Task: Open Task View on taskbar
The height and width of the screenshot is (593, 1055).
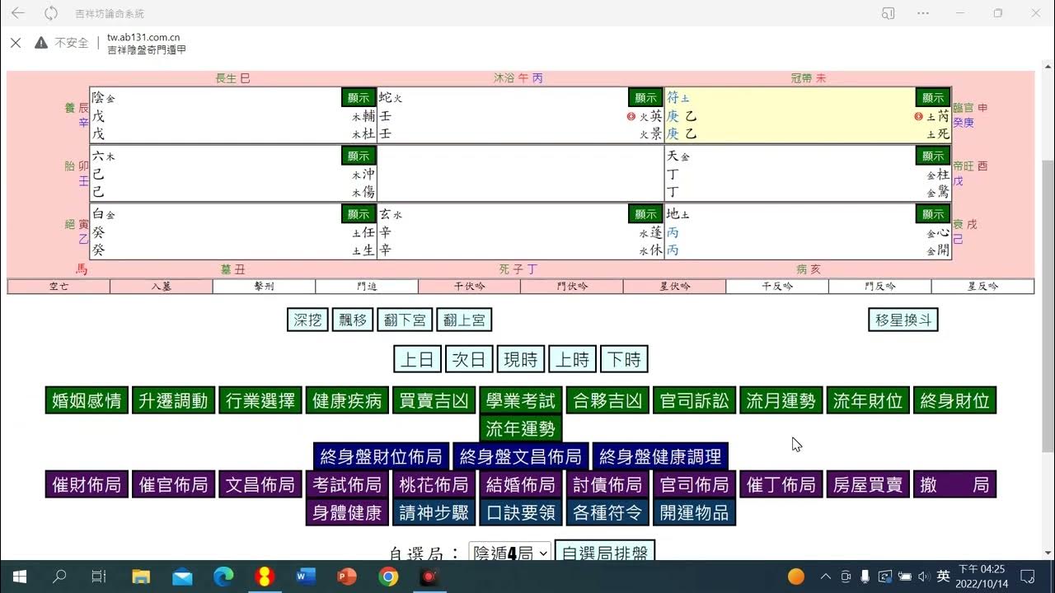Action: pyautogui.click(x=99, y=577)
